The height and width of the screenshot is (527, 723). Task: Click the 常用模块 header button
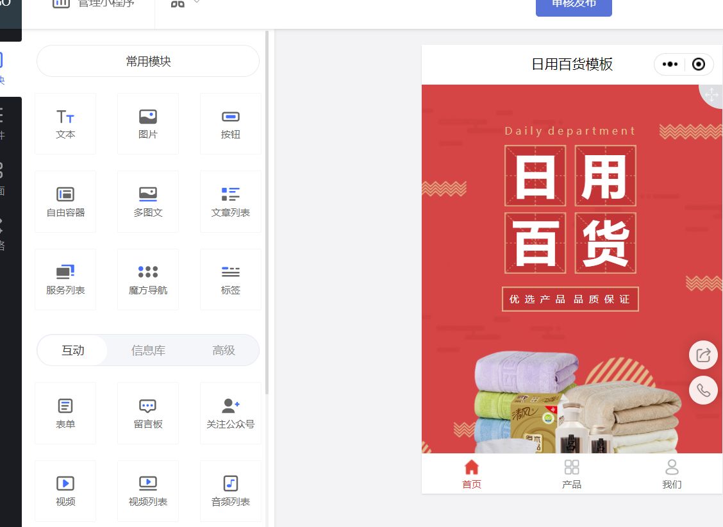click(x=148, y=61)
